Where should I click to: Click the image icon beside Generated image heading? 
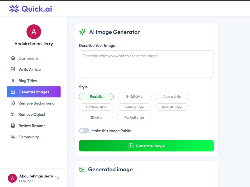[82, 169]
